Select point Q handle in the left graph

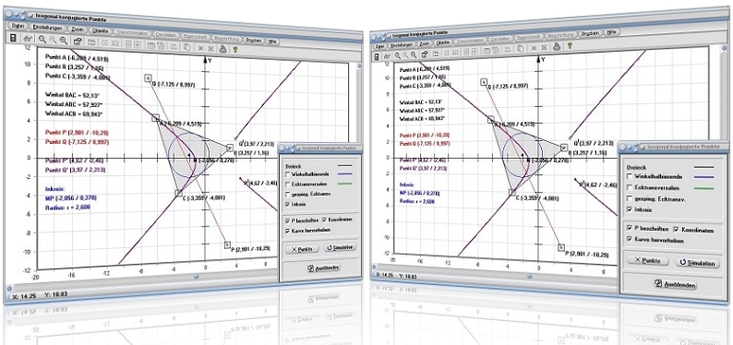(x=148, y=78)
